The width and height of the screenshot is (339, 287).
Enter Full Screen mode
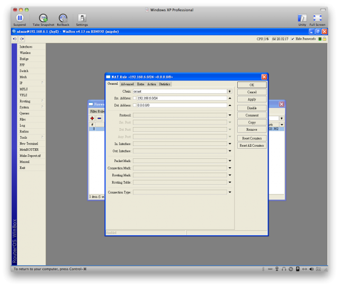(317, 18)
